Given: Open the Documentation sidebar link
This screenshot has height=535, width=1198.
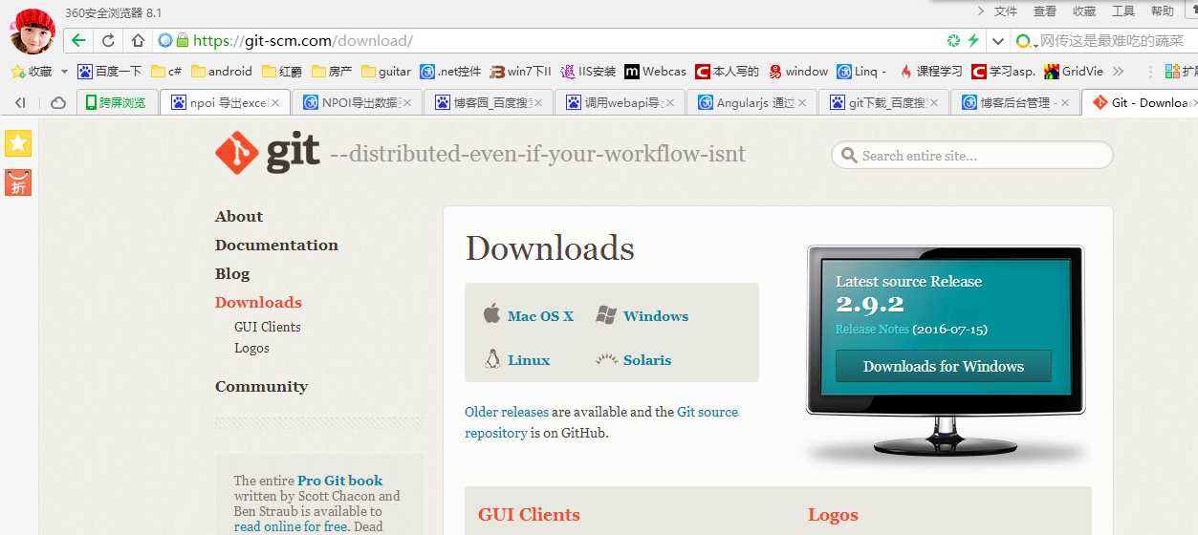Looking at the screenshot, I should pos(276,246).
